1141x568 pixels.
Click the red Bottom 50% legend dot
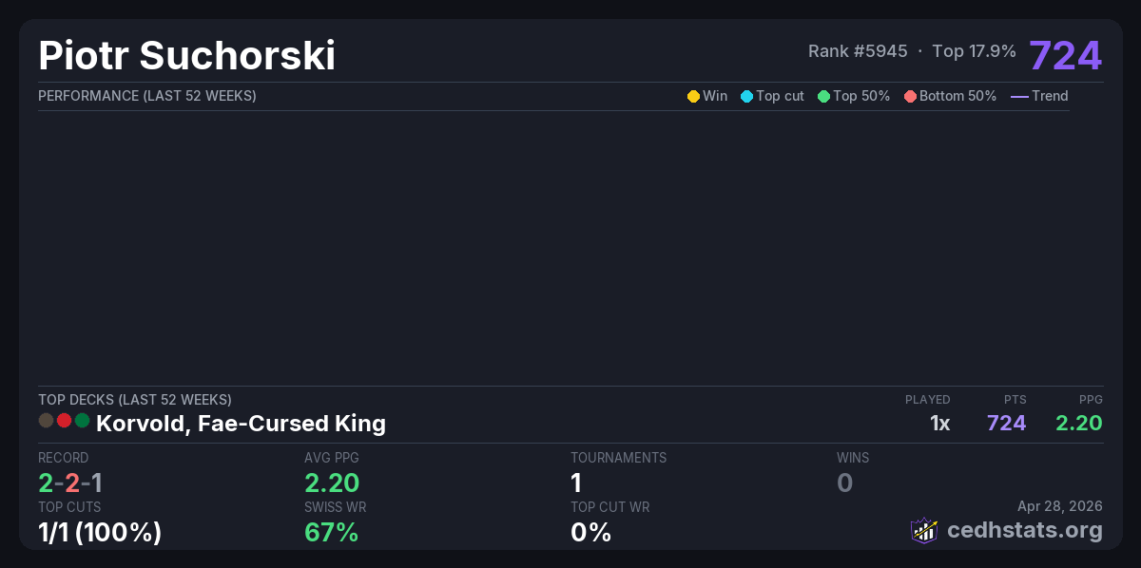[x=910, y=96]
